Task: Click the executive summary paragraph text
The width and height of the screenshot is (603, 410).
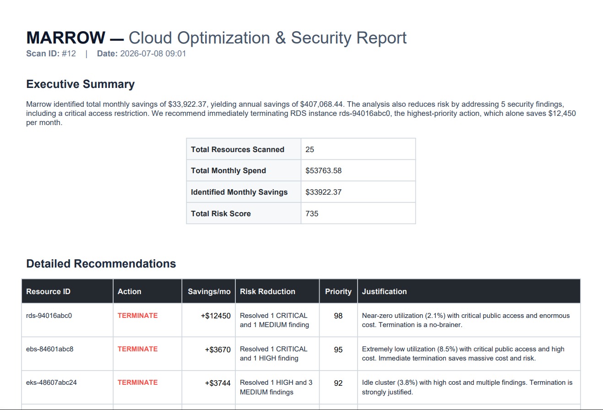Action: pyautogui.click(x=301, y=114)
